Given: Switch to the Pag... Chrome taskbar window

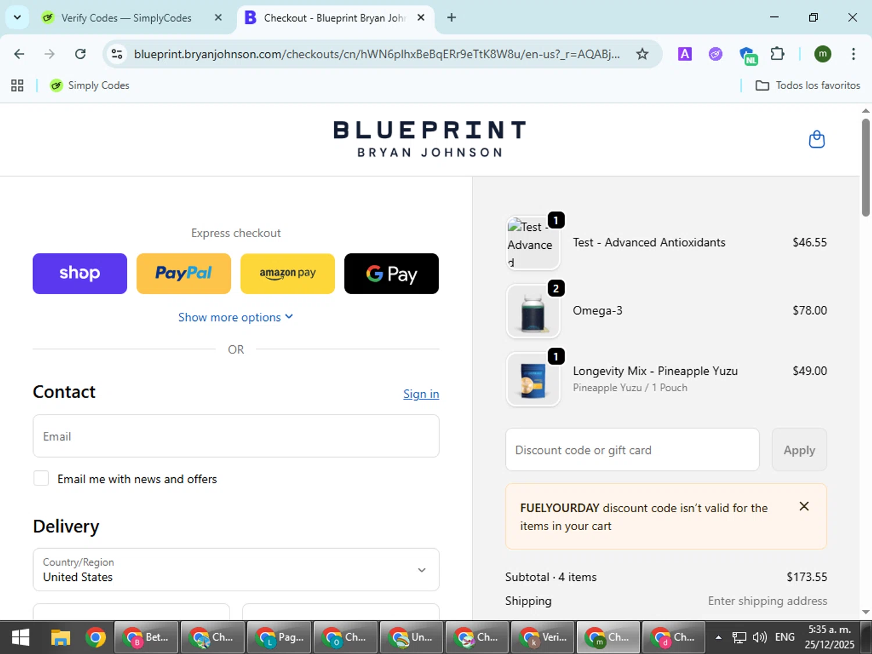Looking at the screenshot, I should click(x=279, y=638).
